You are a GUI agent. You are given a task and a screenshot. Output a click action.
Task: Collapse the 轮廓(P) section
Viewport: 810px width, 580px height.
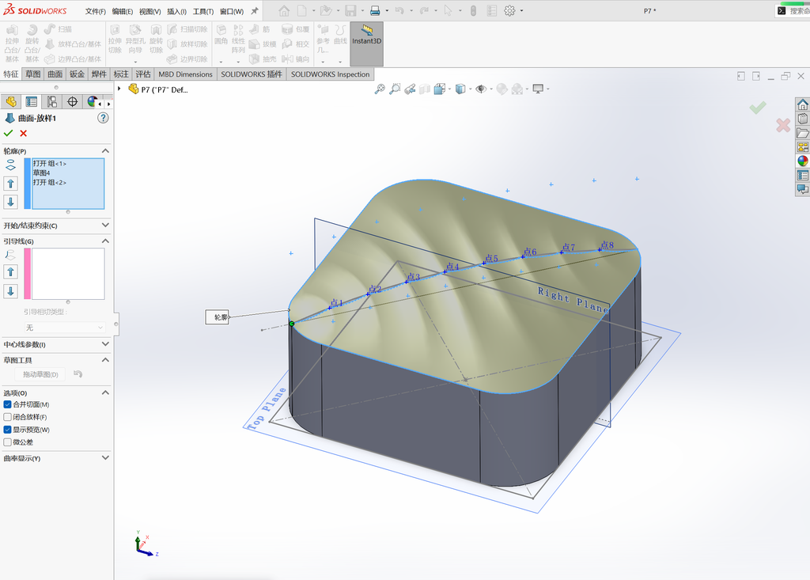click(x=105, y=151)
